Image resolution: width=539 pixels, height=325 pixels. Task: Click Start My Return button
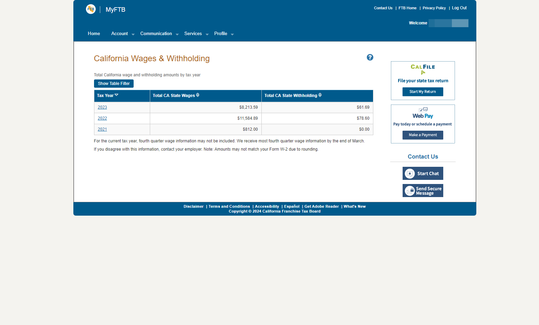[423, 92]
